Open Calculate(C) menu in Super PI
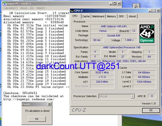 tap(11, 8)
